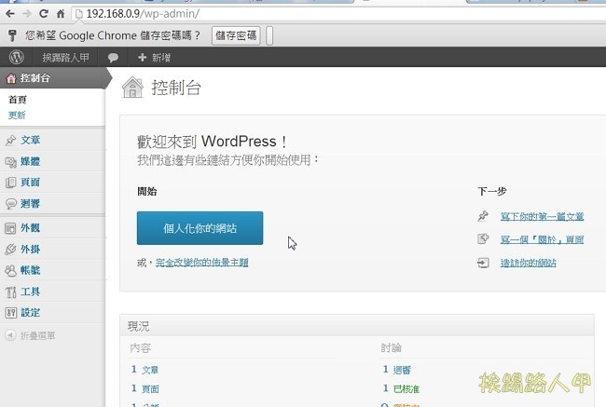Click the plug icon beside 外掛
This screenshot has height=407, width=606.
[x=11, y=250]
